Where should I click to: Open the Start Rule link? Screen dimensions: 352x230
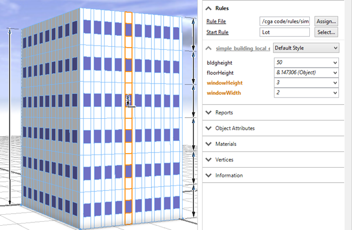[x=217, y=33]
